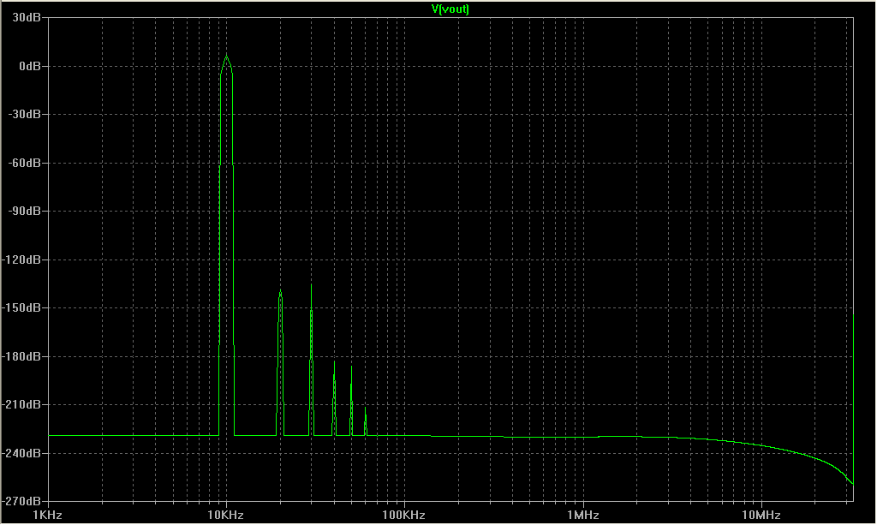Screen dimensions: 877x525
Task: Click the second harmonic peak near 20KHz
Action: coord(280,291)
